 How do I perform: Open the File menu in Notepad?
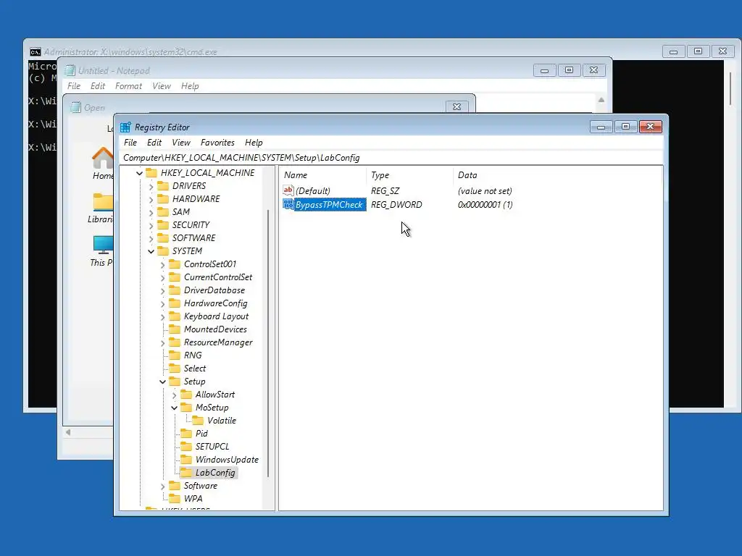tap(74, 86)
